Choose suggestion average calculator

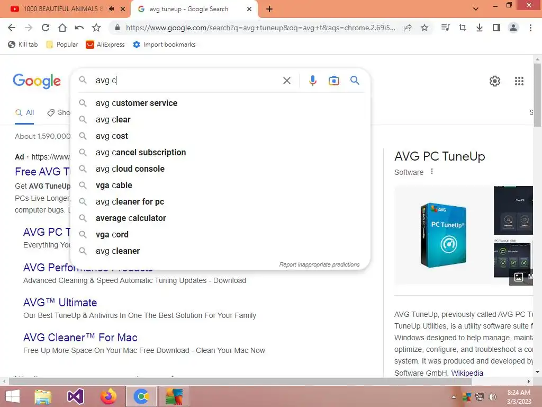[x=220, y=218]
